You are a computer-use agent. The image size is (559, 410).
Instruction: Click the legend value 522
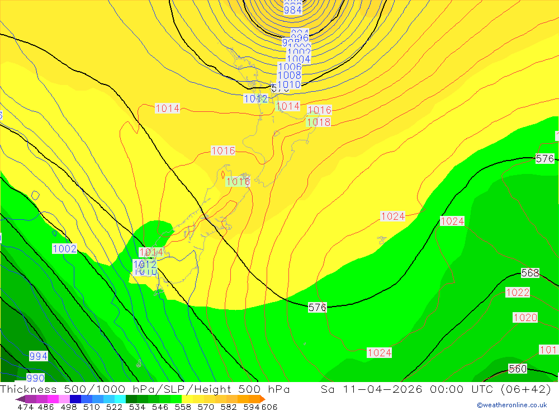pyautogui.click(x=114, y=407)
